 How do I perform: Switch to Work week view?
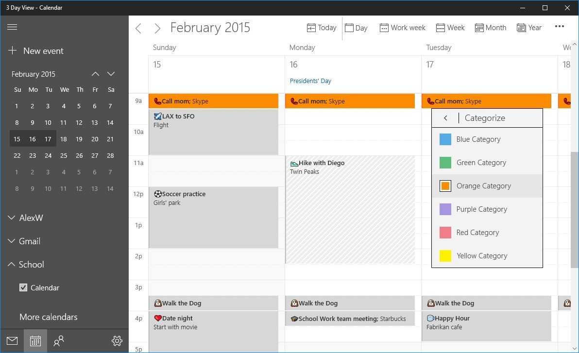[403, 28]
